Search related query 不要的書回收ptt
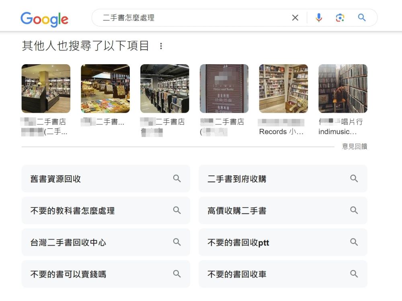The width and height of the screenshot is (402, 301). click(x=283, y=242)
